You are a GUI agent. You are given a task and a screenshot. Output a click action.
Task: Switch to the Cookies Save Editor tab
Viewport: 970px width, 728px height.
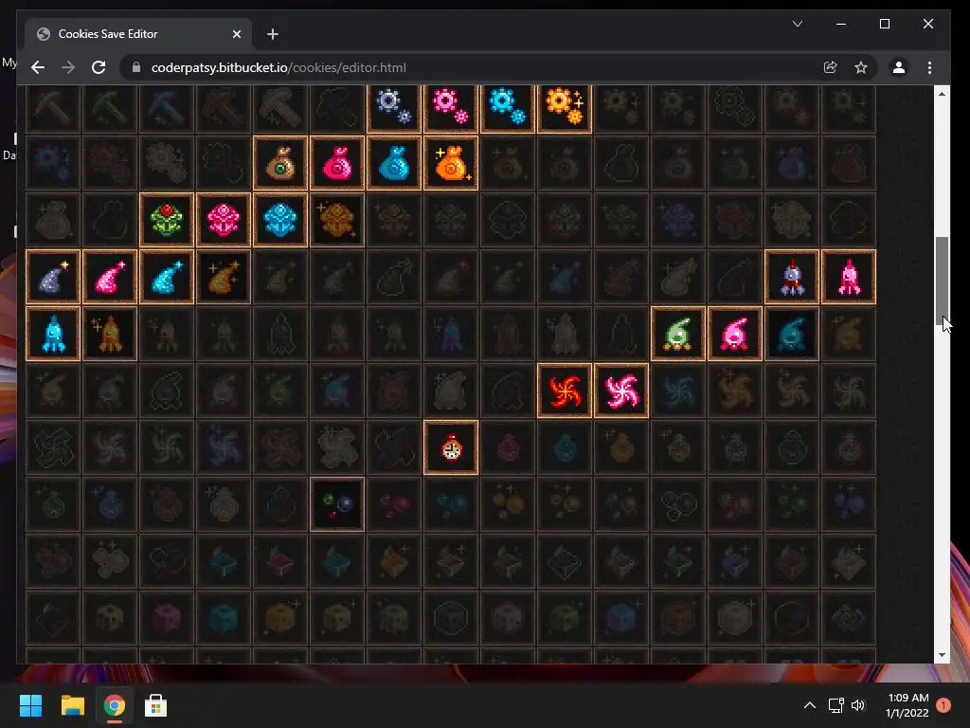coord(138,34)
